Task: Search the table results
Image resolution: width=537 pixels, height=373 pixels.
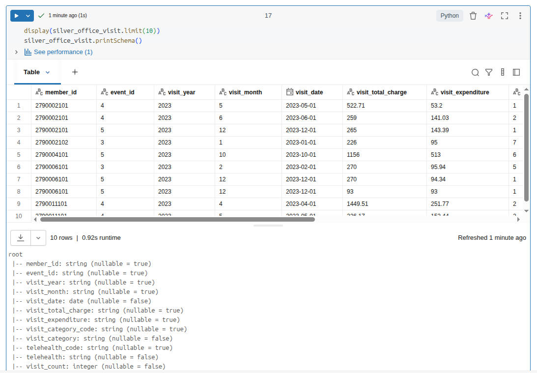Action: tap(475, 72)
